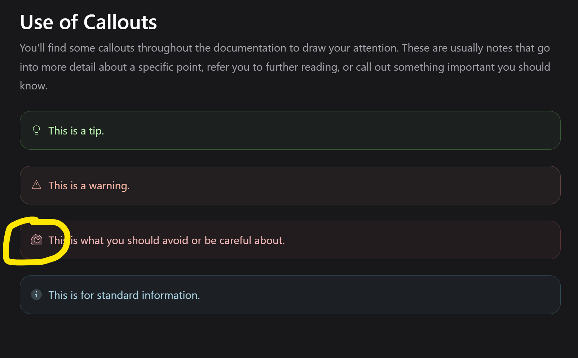Viewport: 578px width, 358px height.
Task: Click the circled danger callout icon
Action: [36, 240]
